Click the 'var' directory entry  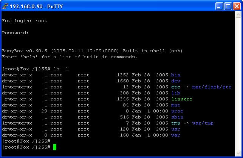(x=175, y=135)
